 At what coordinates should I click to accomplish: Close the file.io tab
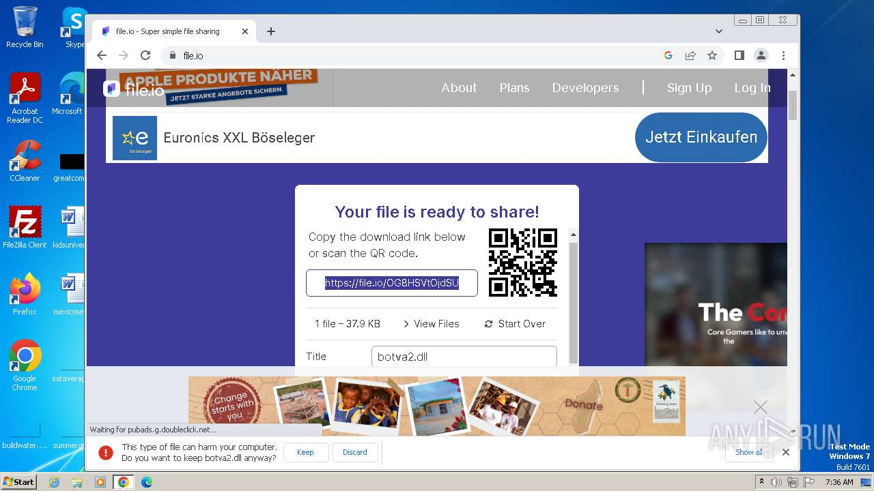coord(245,31)
